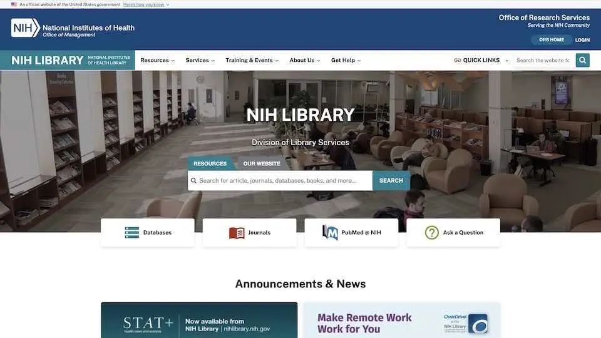Image resolution: width=601 pixels, height=338 pixels.
Task: Click the teal Search button in hero
Action: click(391, 181)
